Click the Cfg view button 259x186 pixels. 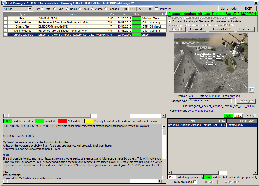click(229, 116)
